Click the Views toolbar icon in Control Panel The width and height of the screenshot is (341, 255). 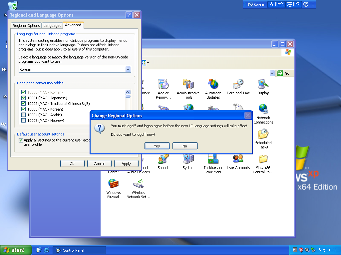click(144, 63)
